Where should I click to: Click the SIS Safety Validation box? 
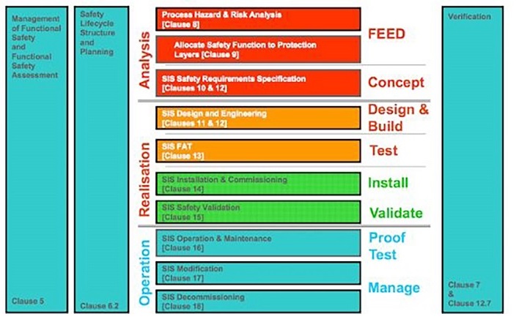tap(258, 212)
